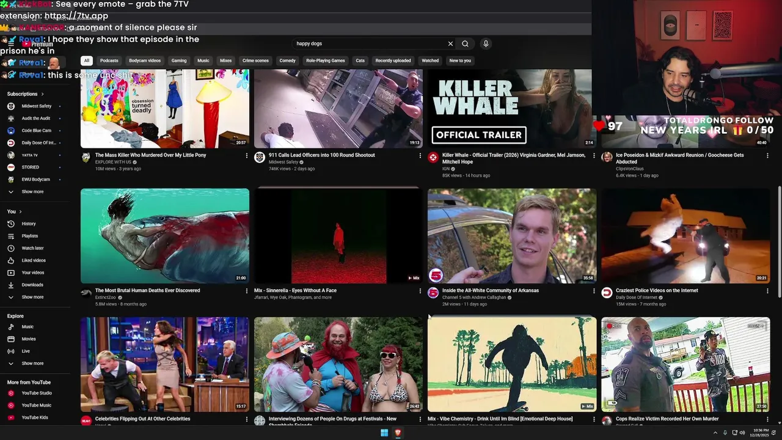Launch YouTube Studio from sidebar
The image size is (782, 440).
click(37, 393)
